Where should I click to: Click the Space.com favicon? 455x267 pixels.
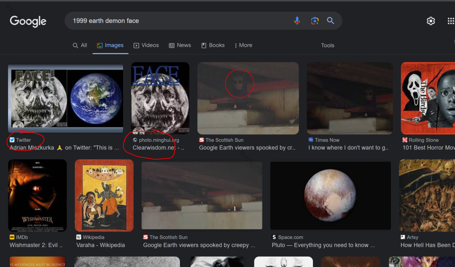point(274,237)
